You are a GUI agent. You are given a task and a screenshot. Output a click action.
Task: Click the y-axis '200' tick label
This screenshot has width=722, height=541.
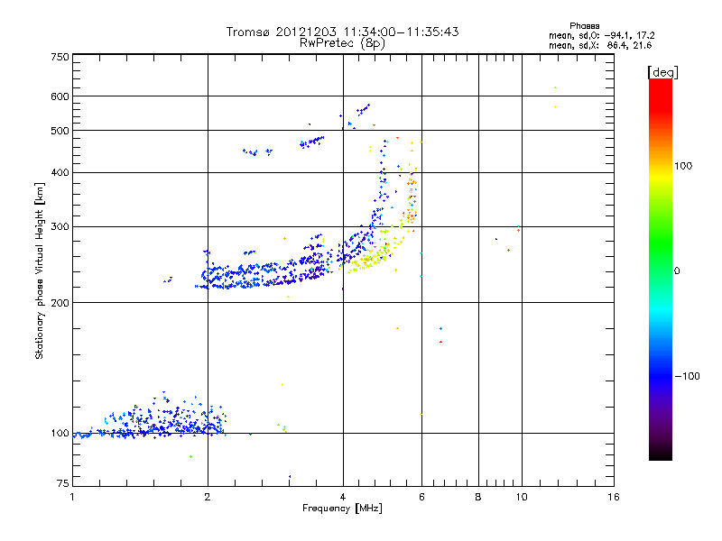[x=60, y=303]
